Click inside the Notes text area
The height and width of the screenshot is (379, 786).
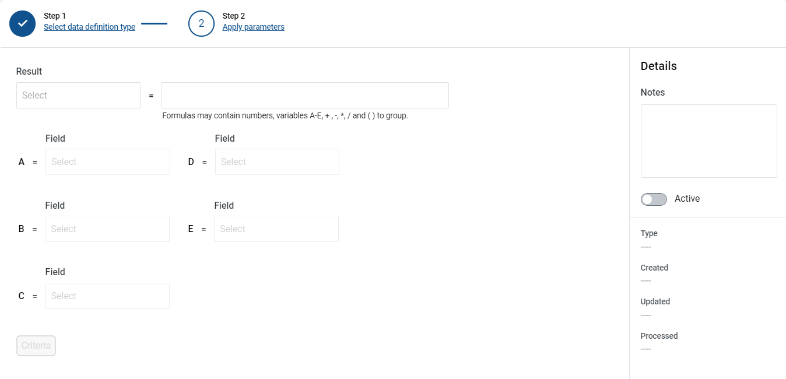coord(709,141)
